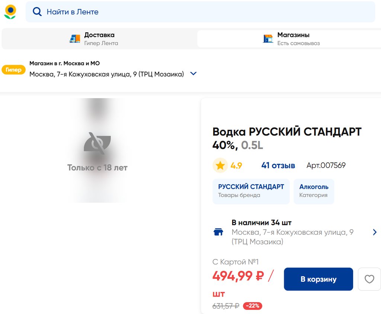Open store availability details arrow
Viewport: 381px width, 314px height.
click(x=374, y=232)
